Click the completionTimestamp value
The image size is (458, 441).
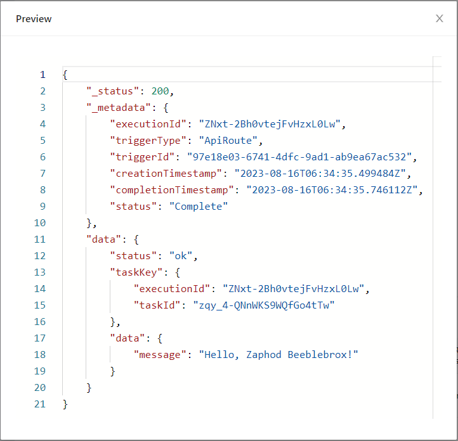pyautogui.click(x=334, y=190)
